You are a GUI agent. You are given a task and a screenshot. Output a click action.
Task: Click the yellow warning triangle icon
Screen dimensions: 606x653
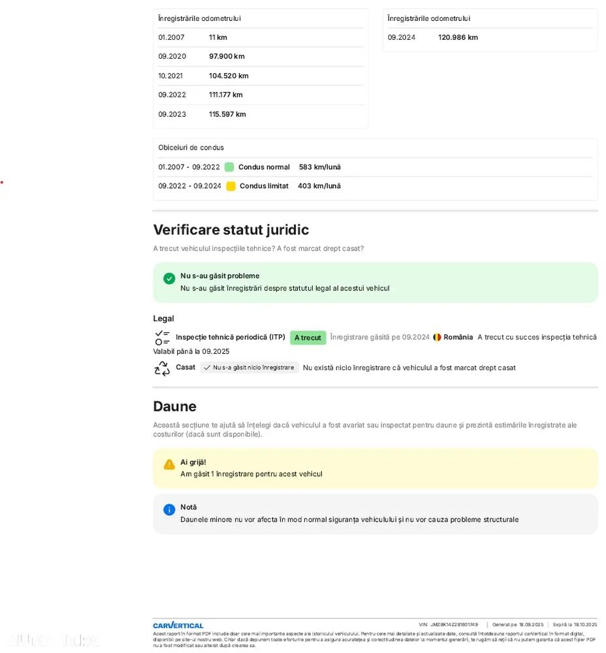coord(169,464)
